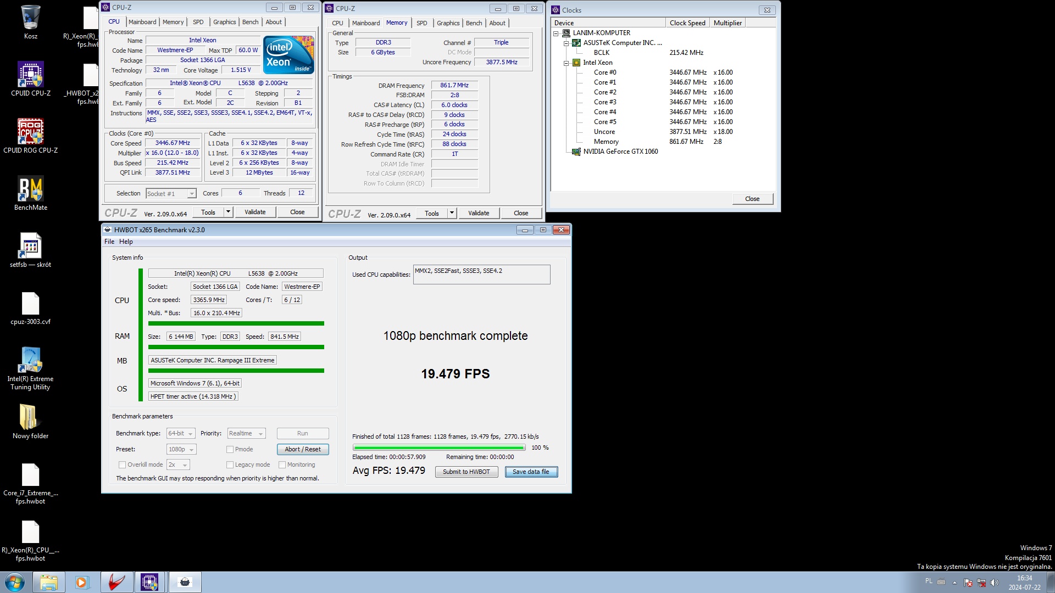The image size is (1055, 593).
Task: Select the R)_Xeon(R)_CPU fps.hwbot file at bottom
Action: click(x=31, y=540)
